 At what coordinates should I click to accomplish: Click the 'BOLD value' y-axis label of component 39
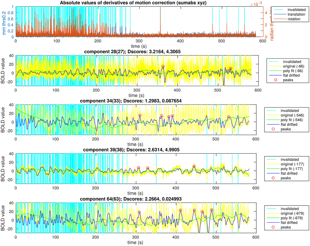tap(3, 169)
